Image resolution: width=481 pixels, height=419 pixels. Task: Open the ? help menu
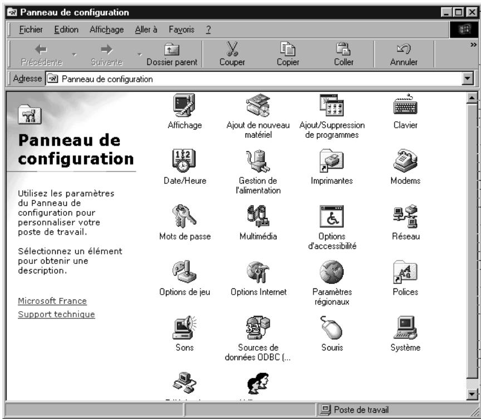pos(208,29)
